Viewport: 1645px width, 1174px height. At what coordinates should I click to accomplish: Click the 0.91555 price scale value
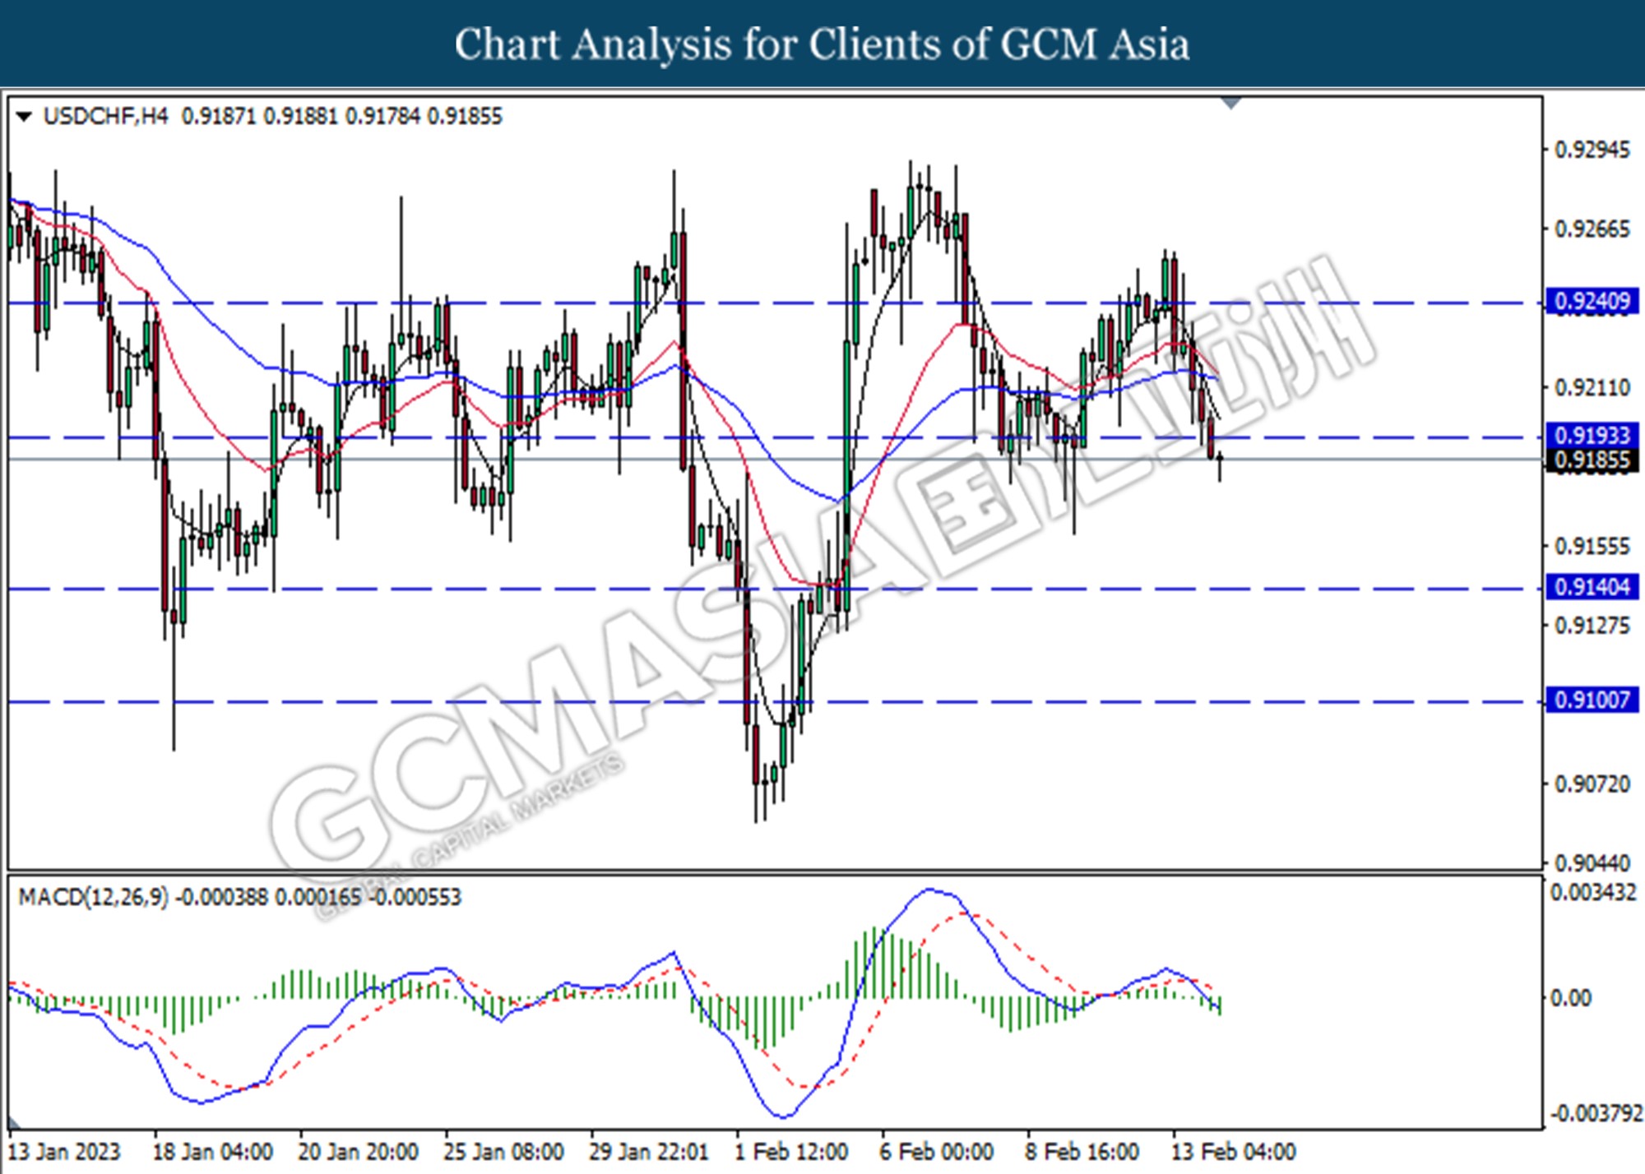click(x=1592, y=547)
